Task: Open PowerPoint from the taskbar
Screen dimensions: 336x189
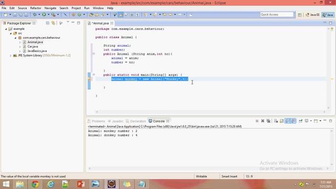Action: coord(80,184)
